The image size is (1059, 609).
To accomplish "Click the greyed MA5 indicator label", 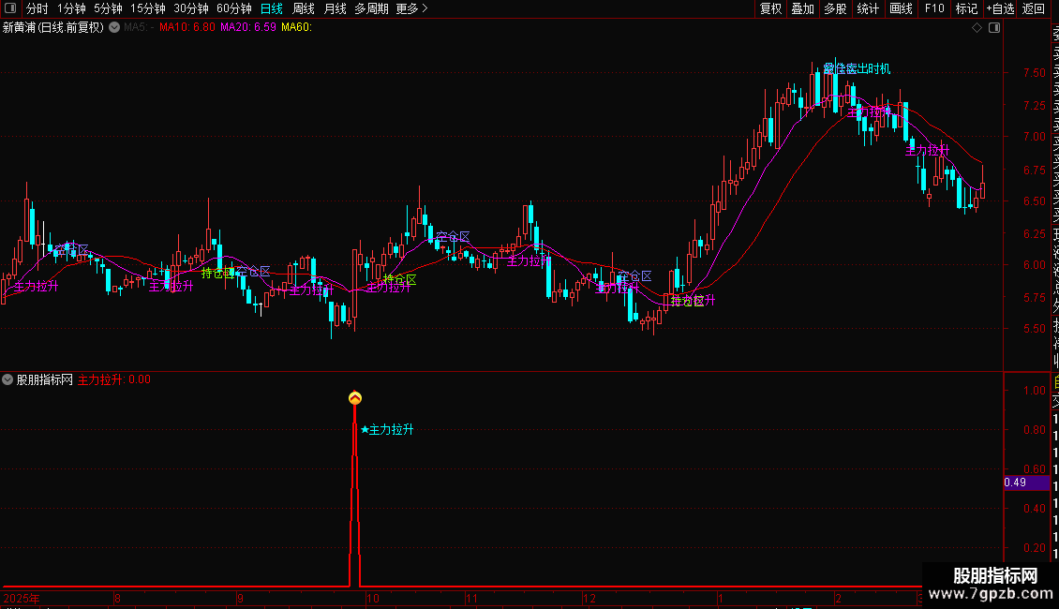I will pos(139,28).
